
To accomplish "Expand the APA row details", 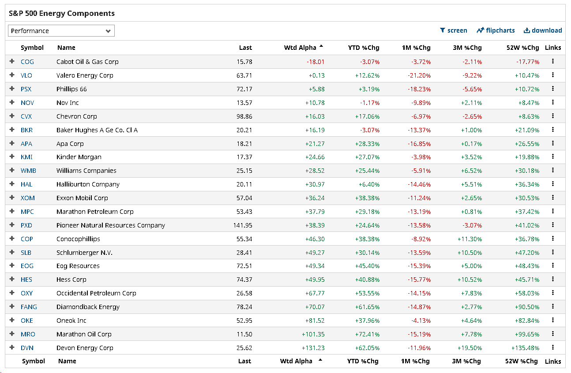I will [12, 144].
